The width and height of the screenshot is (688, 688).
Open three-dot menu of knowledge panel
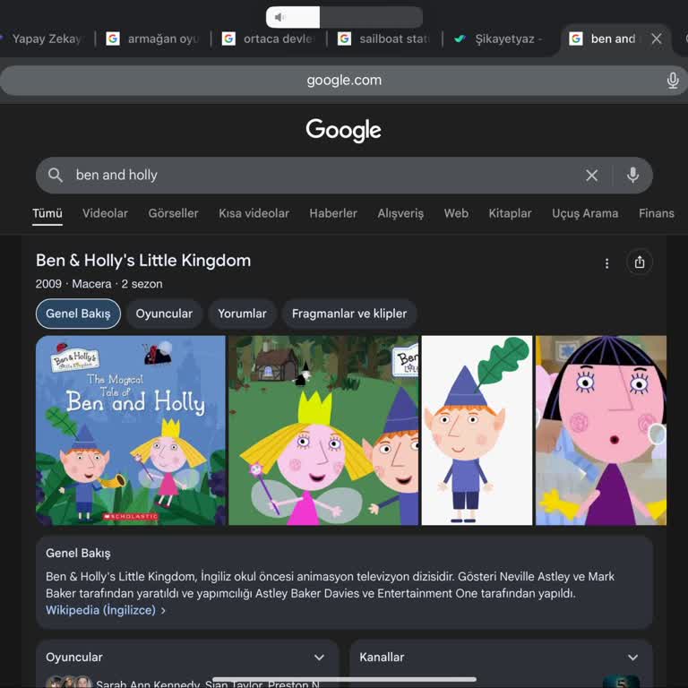[x=606, y=263]
